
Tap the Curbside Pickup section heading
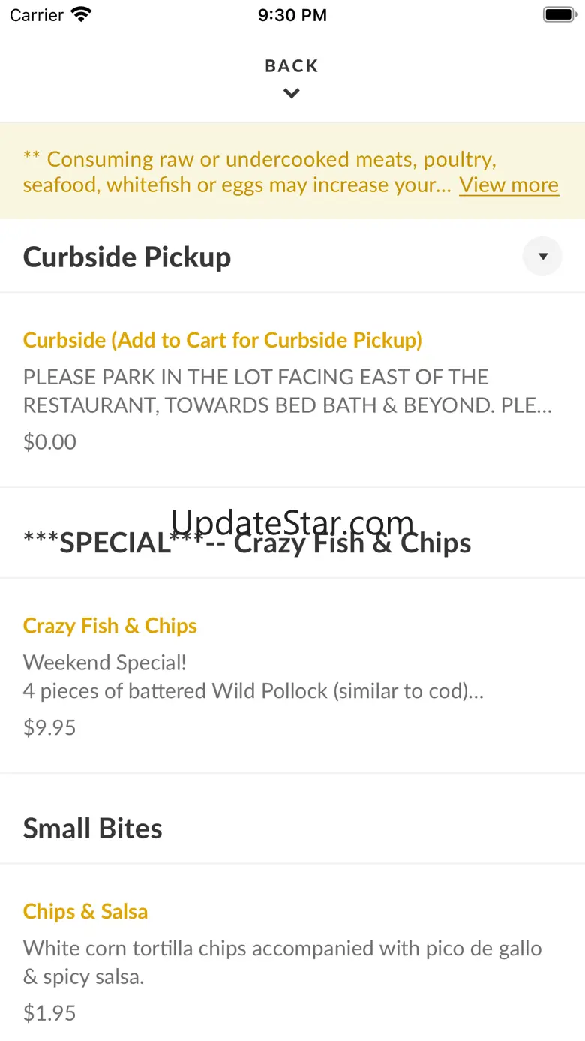[x=127, y=257]
